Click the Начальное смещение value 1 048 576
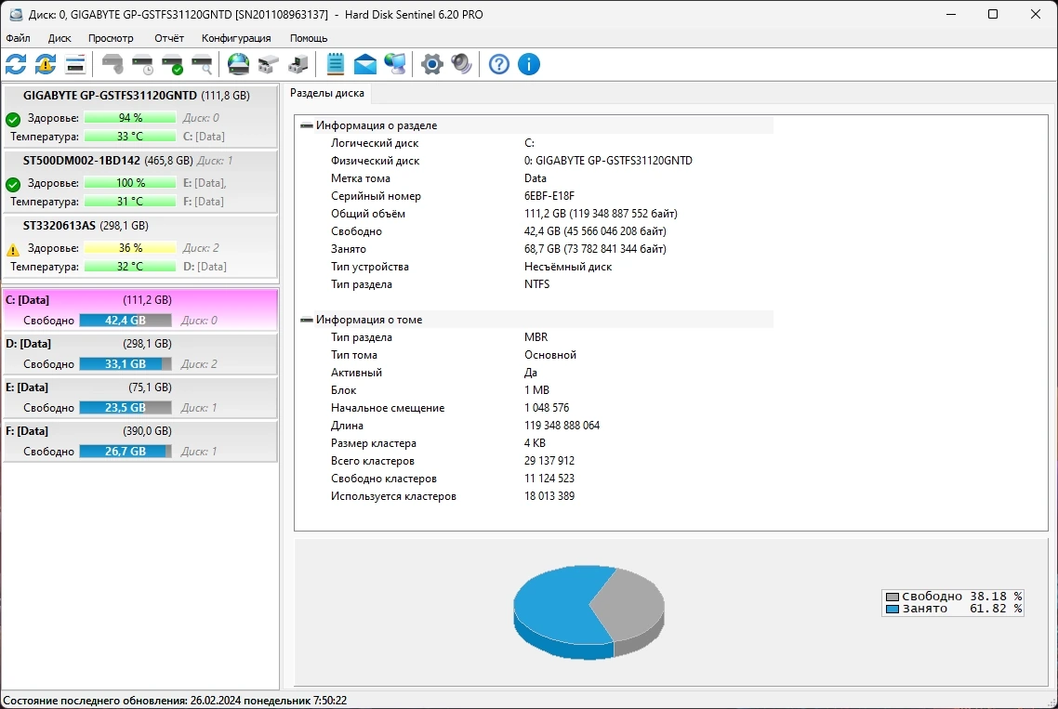This screenshot has height=709, width=1058. point(547,408)
